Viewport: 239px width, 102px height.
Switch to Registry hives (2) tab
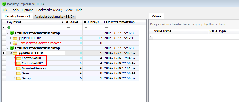click(17, 16)
